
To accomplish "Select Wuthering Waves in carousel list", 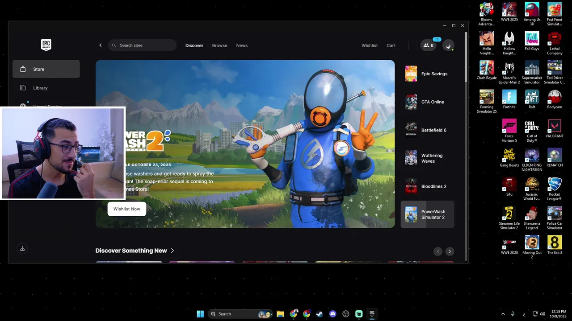I will (x=427, y=158).
